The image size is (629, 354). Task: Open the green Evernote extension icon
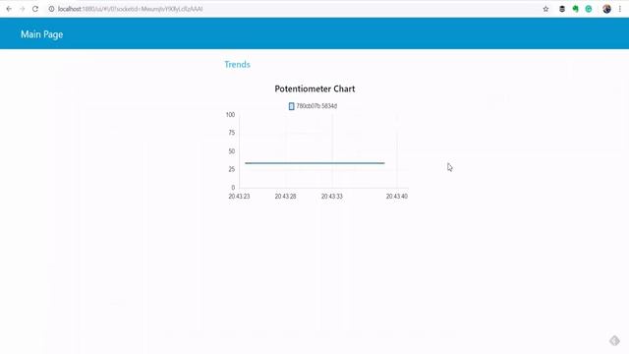point(575,9)
